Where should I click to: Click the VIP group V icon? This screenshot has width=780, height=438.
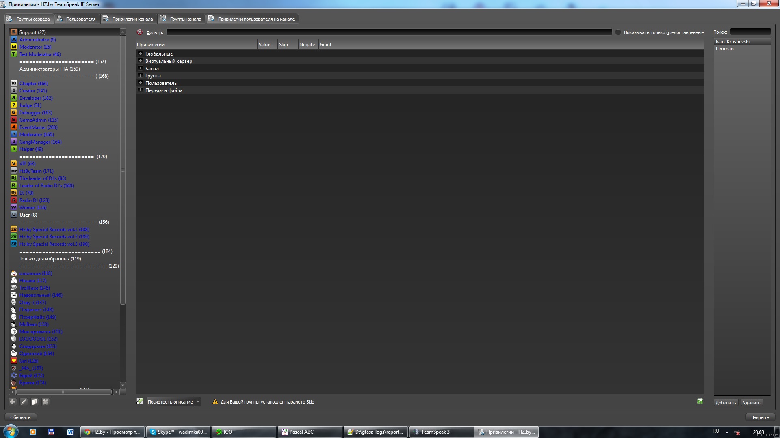tap(14, 163)
